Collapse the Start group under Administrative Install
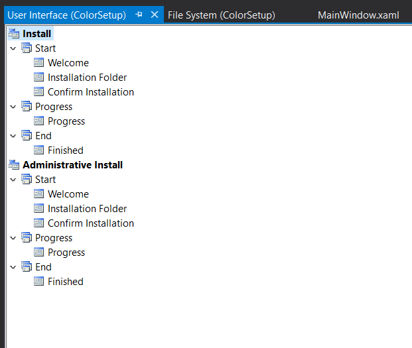 coord(13,180)
